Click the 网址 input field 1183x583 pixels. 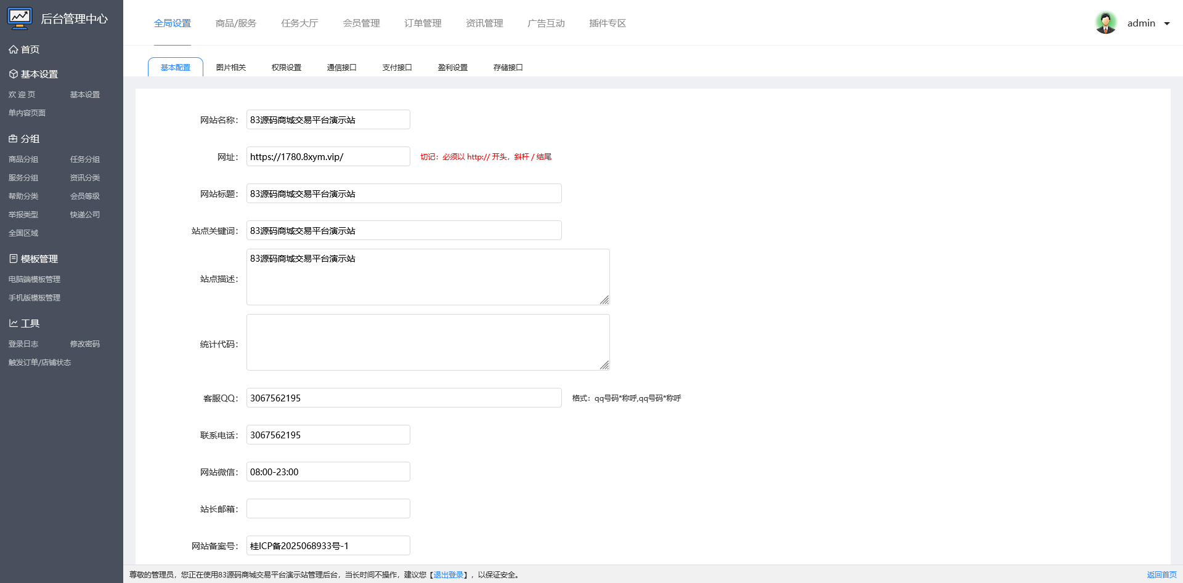coord(328,156)
